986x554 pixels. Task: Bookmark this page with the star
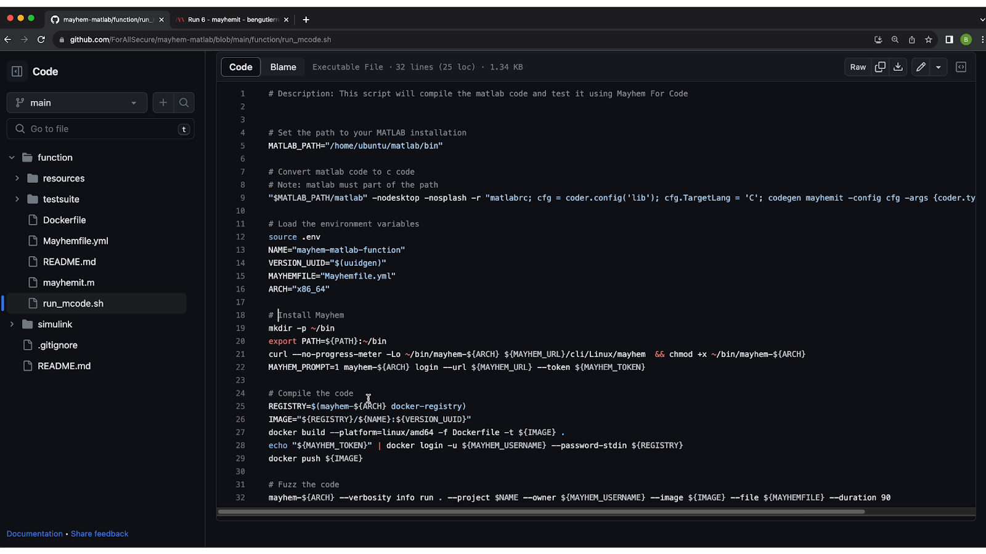928,39
